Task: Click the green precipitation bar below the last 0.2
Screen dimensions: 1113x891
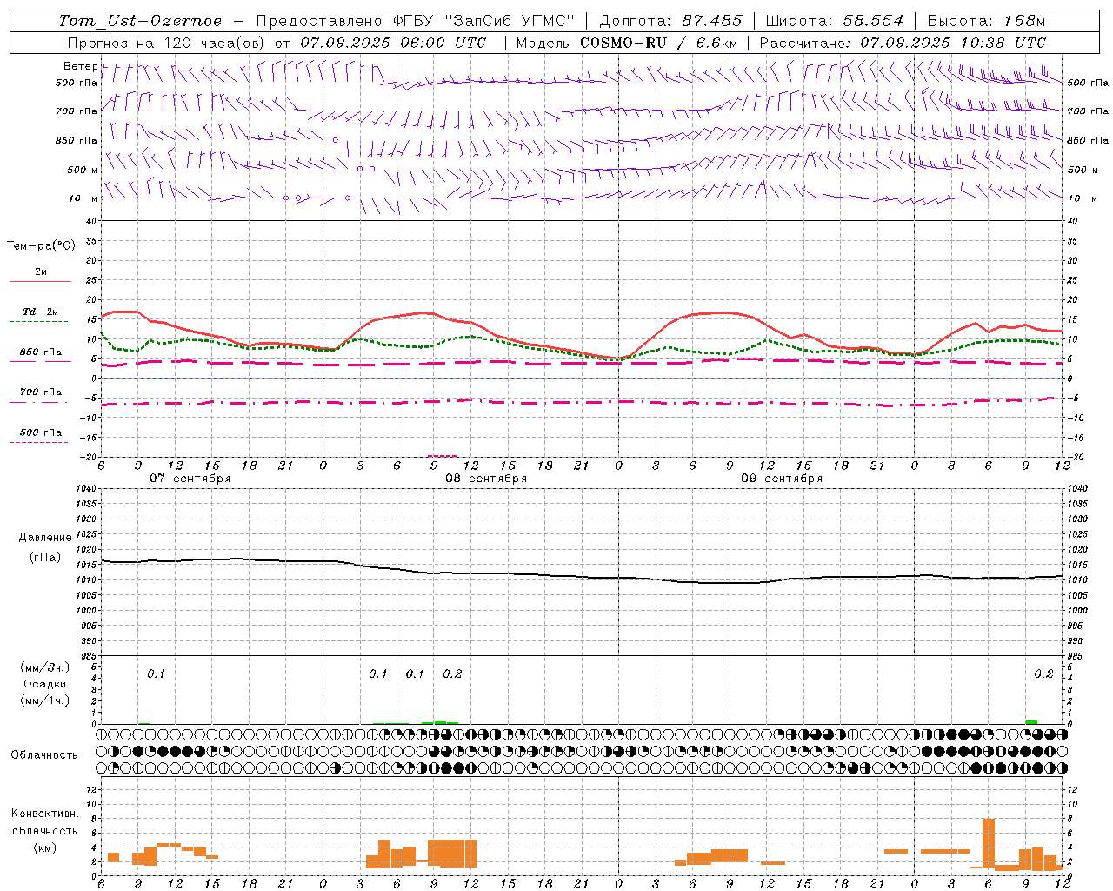Action: point(1031,721)
